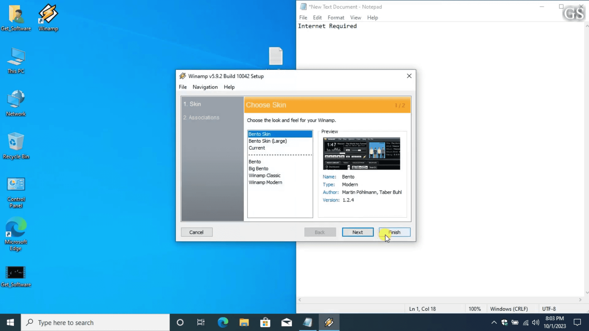This screenshot has width=589, height=331.
Task: Click the 100% zoom status in Notepad
Action: [x=475, y=309]
